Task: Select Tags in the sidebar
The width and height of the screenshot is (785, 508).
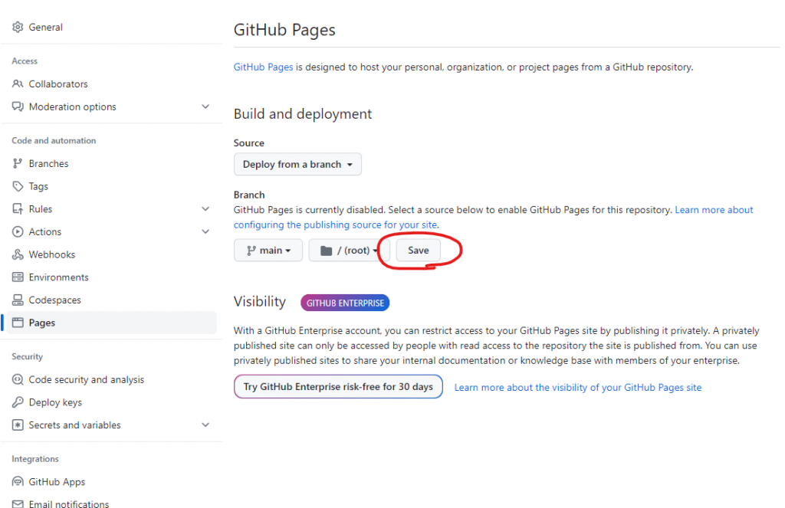Action: pos(38,186)
